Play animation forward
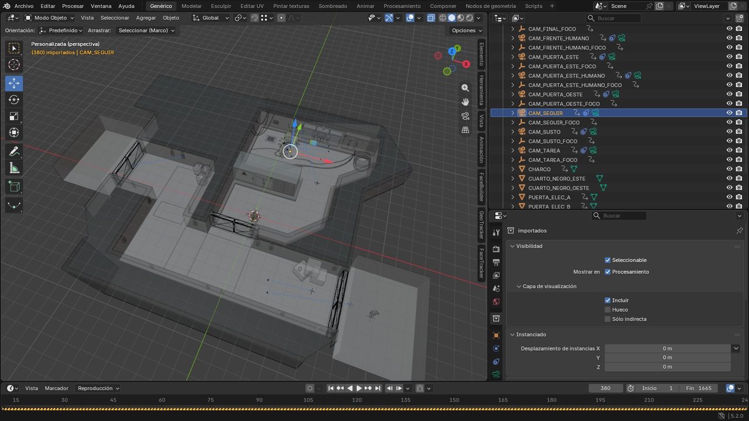This screenshot has height=421, width=749. click(x=359, y=388)
